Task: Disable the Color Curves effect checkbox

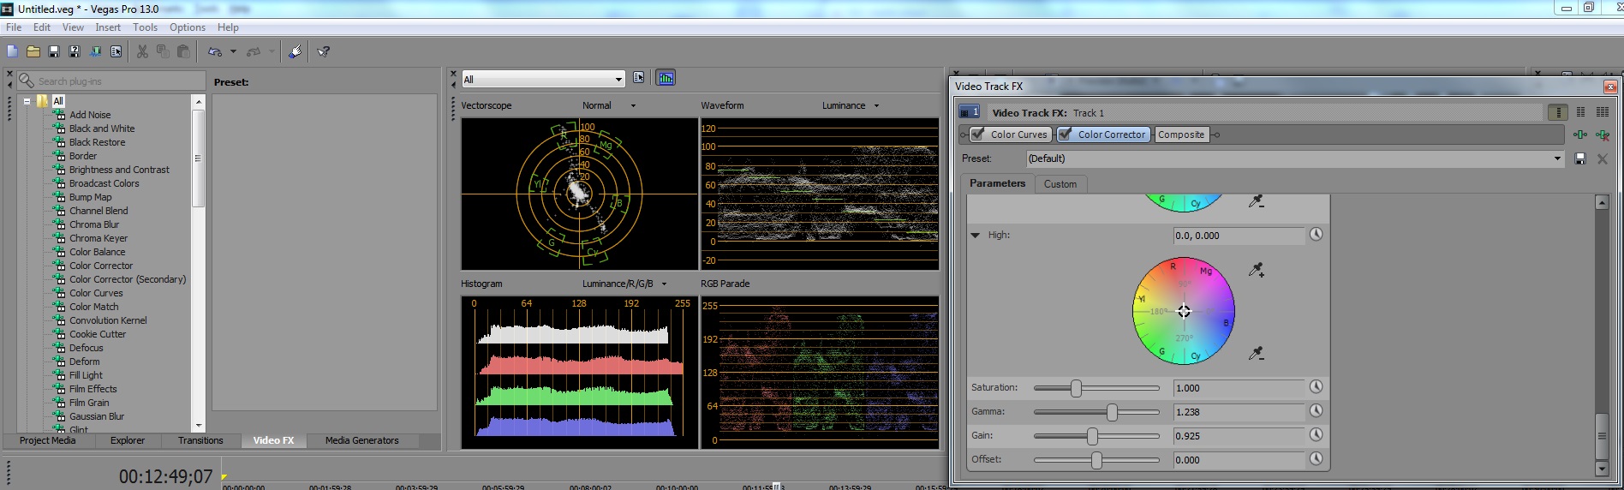Action: tap(977, 134)
